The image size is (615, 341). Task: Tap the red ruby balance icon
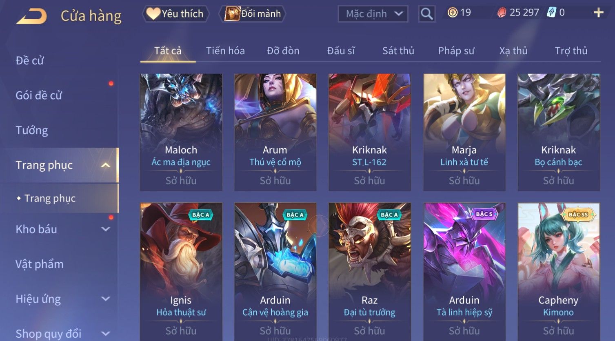[502, 13]
